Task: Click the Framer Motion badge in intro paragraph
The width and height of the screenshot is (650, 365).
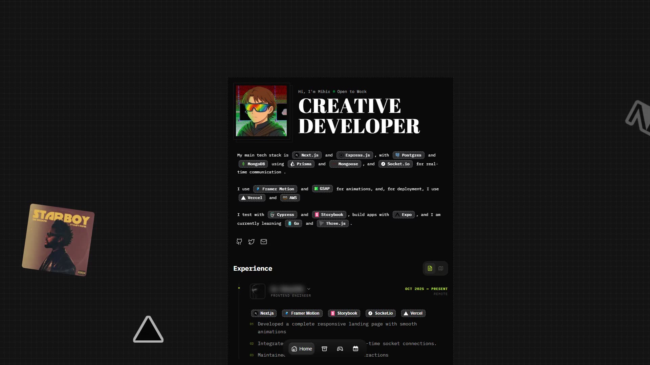Action: click(x=275, y=189)
